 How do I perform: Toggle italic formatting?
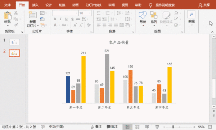(x=60, y=19)
